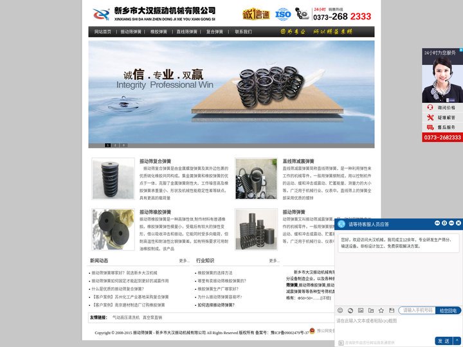Click the red 0373-2682333 phone button
The width and height of the screenshot is (463, 347).
tap(442, 138)
